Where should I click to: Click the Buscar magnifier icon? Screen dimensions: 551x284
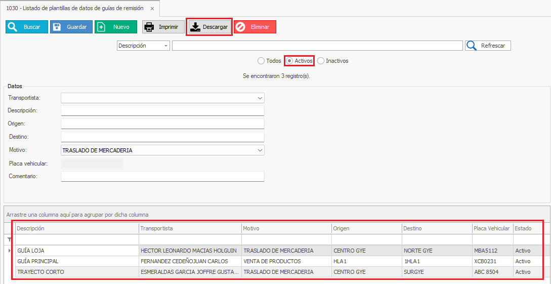[13, 27]
